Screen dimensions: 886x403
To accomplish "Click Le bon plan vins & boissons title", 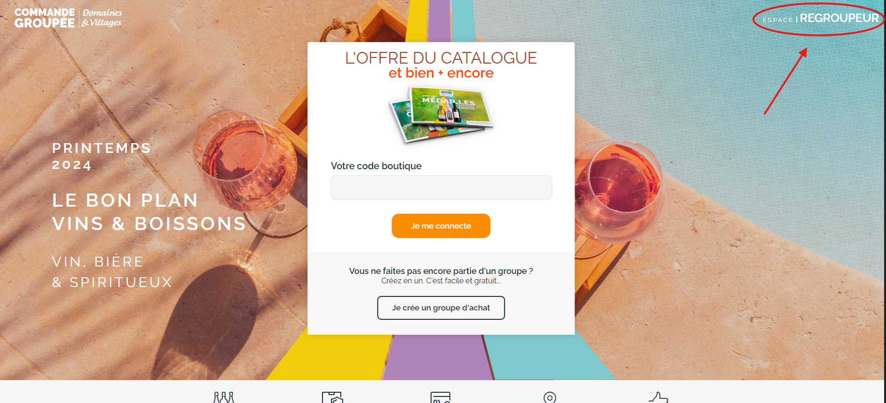I will pos(149,212).
